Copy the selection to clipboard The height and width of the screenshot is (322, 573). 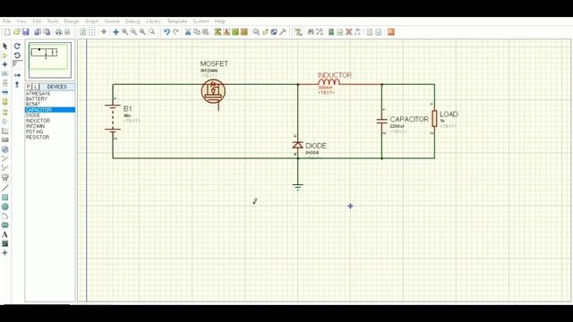pos(197,32)
